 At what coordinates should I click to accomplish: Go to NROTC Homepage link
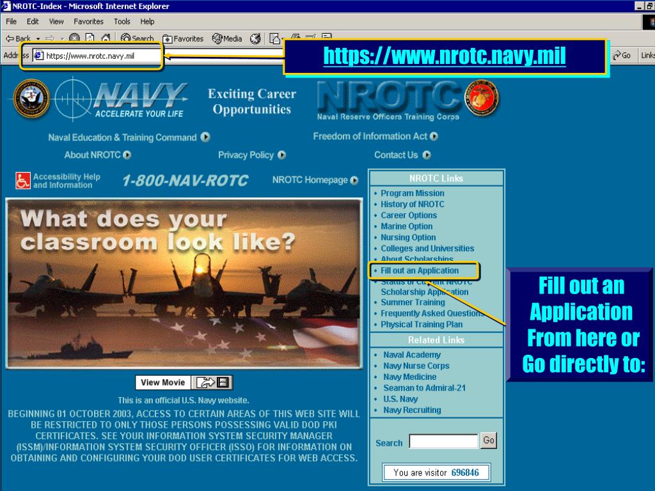315,180
